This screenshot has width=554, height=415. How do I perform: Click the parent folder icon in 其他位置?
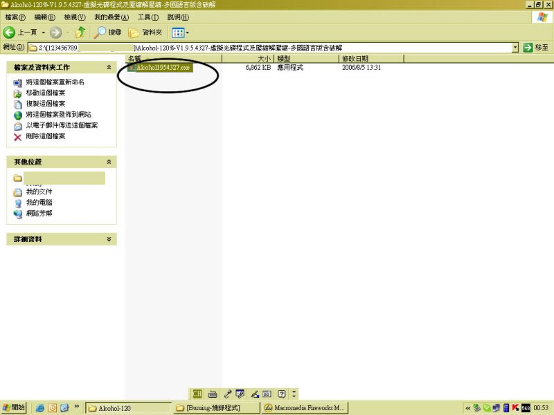(x=18, y=178)
